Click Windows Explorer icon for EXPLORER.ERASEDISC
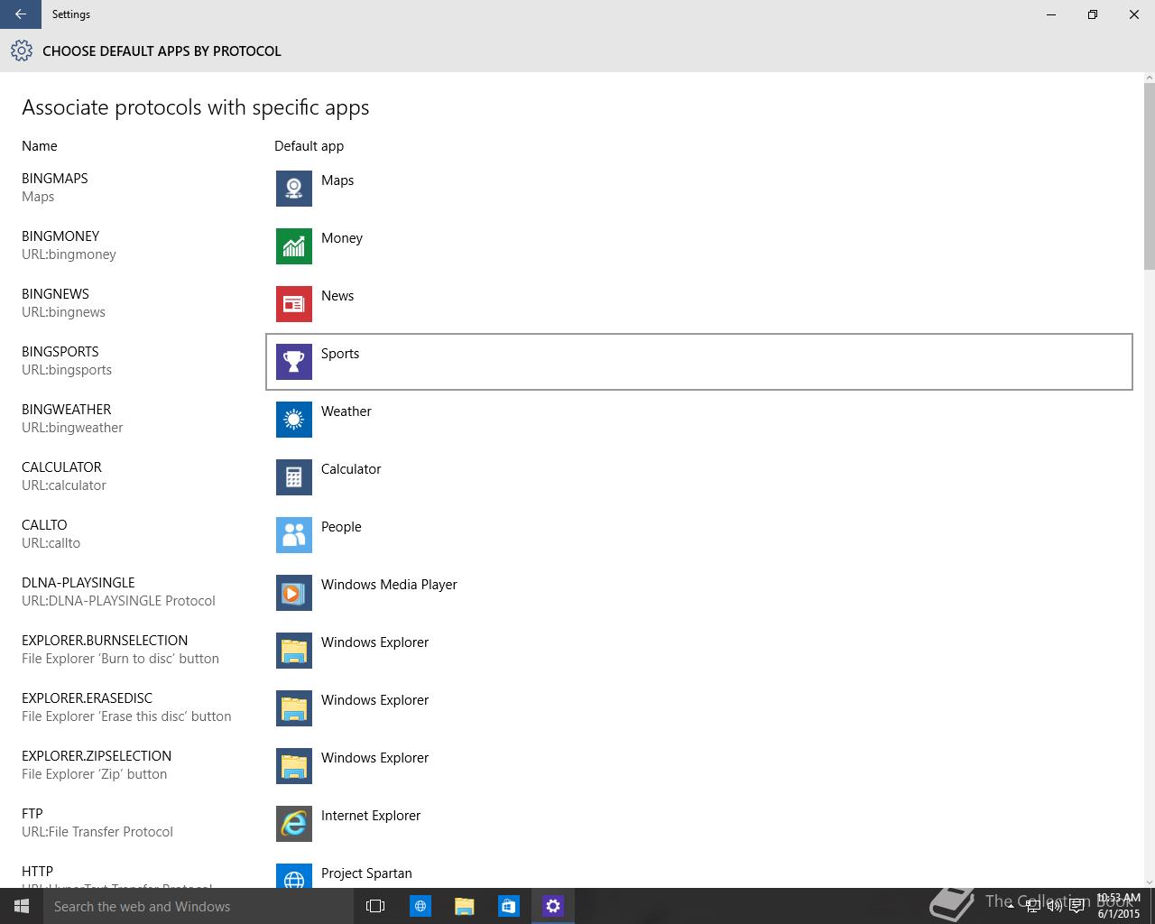Viewport: 1155px width, 924px height. pos(294,708)
